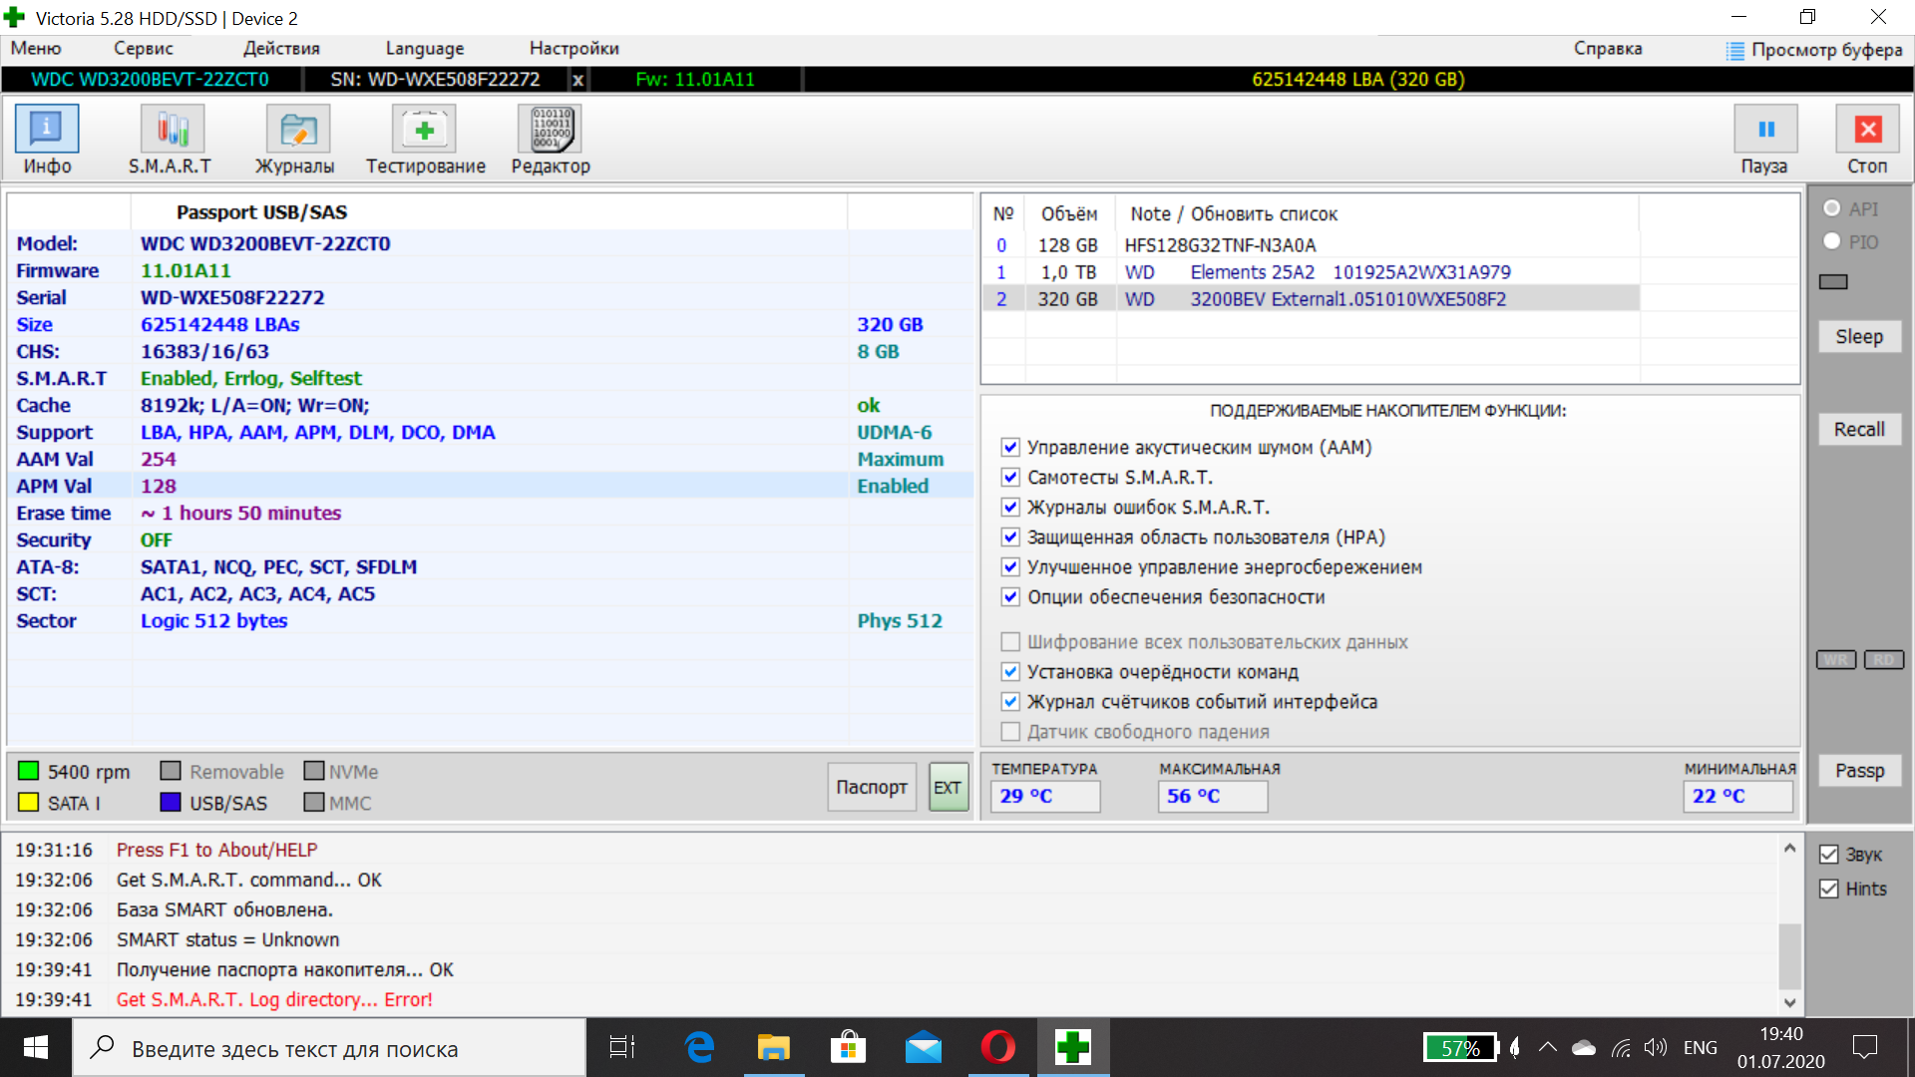
Task: Click Просмотр буфера buffer view icon
Action: pyautogui.click(x=1735, y=50)
